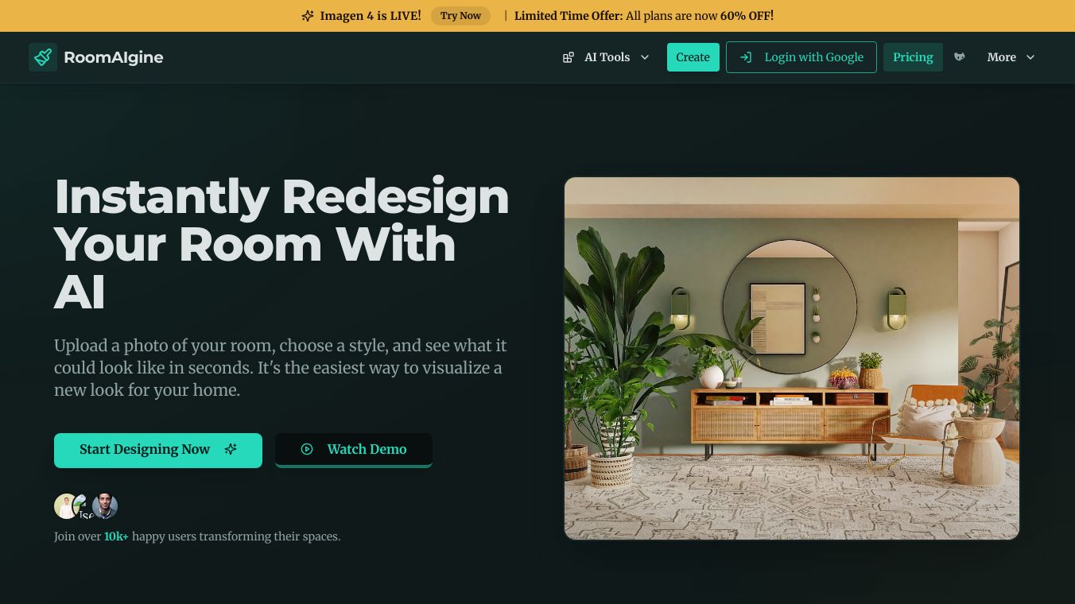Expand the AI Tools dropdown chevron
Screen dimensions: 1075x604
645,57
